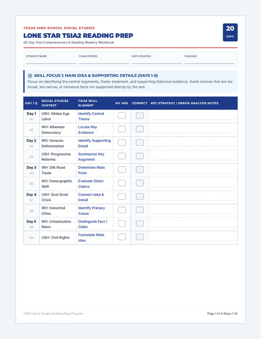Screen dimensions: 261x339
Task: Click 'Determine Main Point' skill link
Action: [x=91, y=170]
